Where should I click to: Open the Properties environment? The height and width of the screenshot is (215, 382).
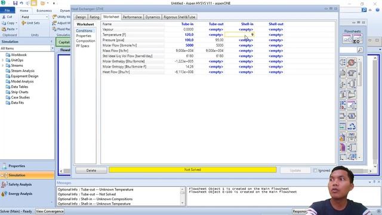(27, 166)
